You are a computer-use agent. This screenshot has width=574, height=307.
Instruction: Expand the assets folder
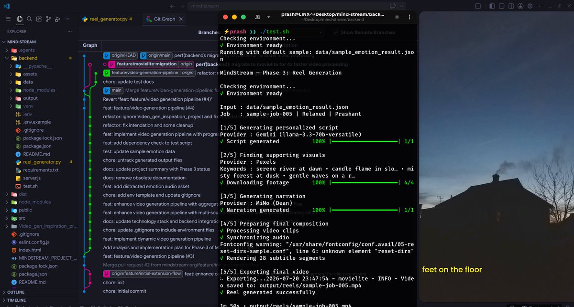39,74
